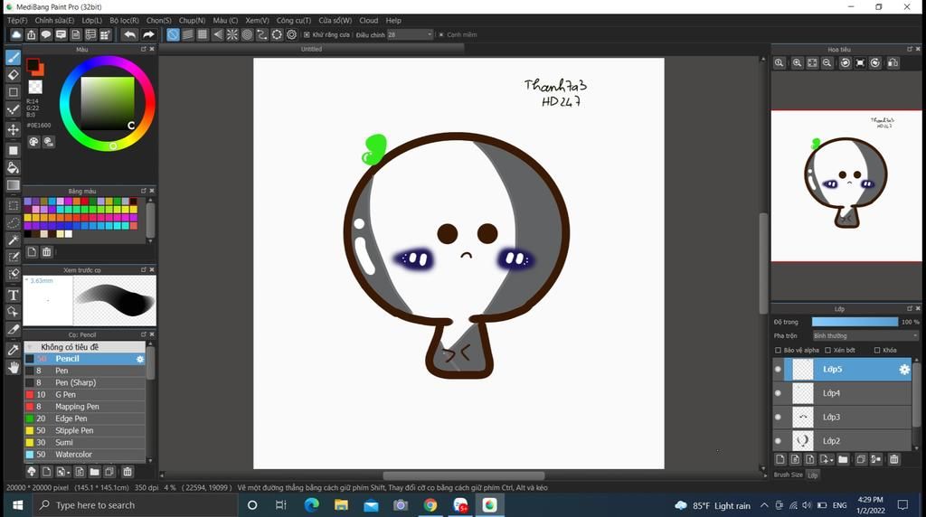Screen dimensions: 926x517
Task: Open Pencil brush settings gear
Action: [x=140, y=359]
